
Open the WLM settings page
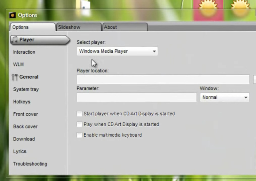(19, 64)
